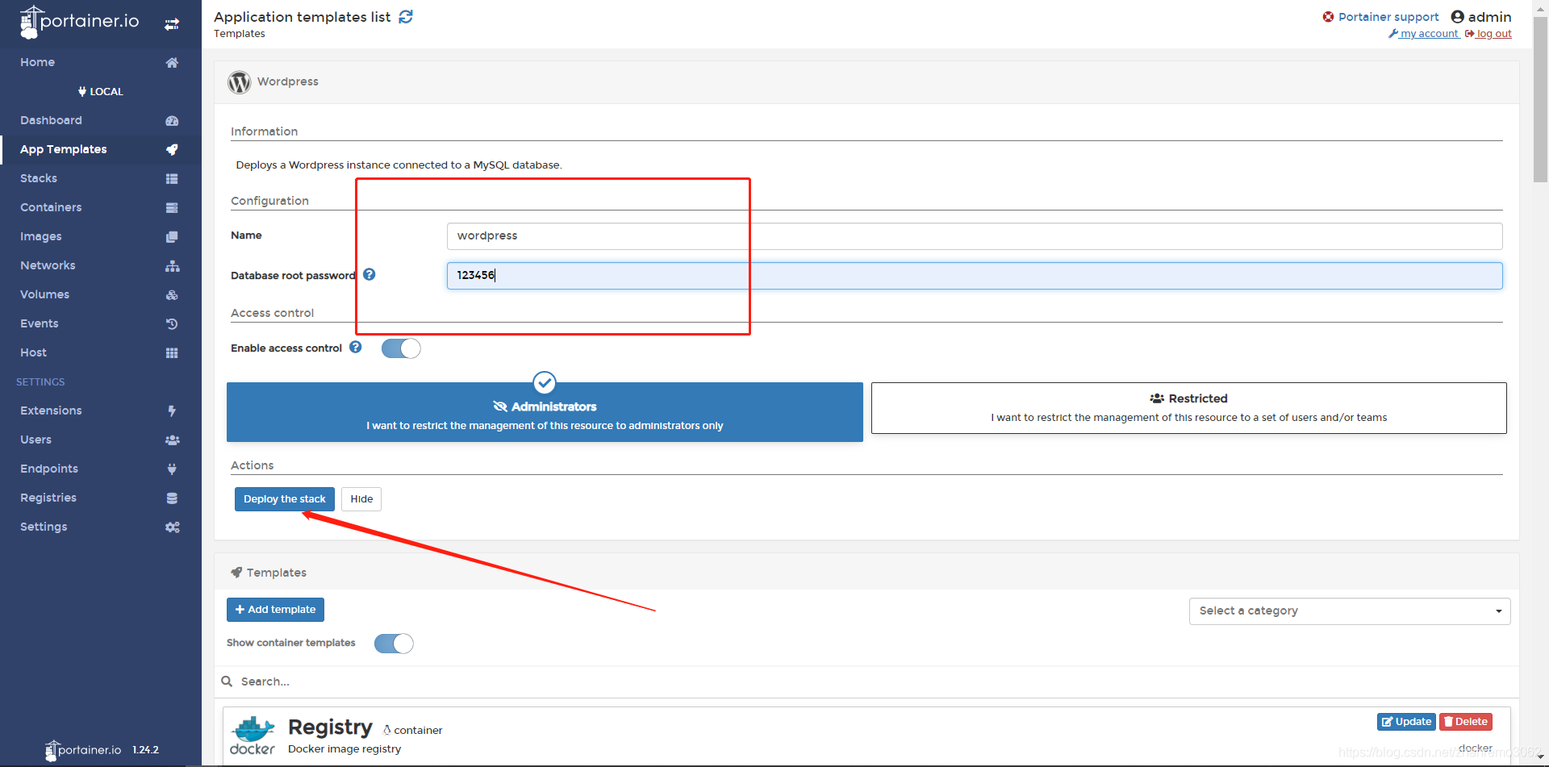Click Add template button
Screen dimensions: 1549x767
(x=275, y=610)
